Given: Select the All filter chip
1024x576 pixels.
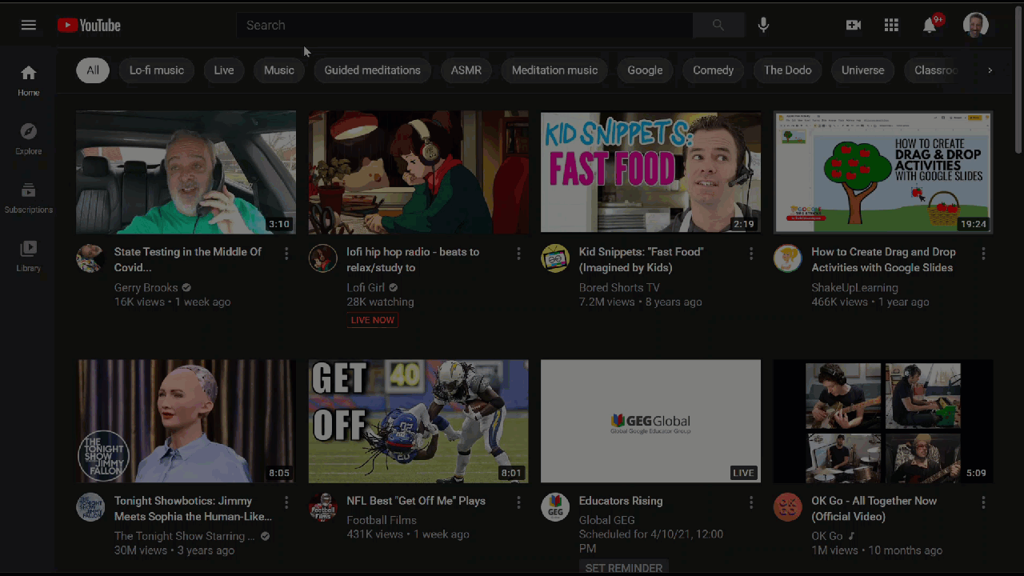Looking at the screenshot, I should pyautogui.click(x=93, y=70).
